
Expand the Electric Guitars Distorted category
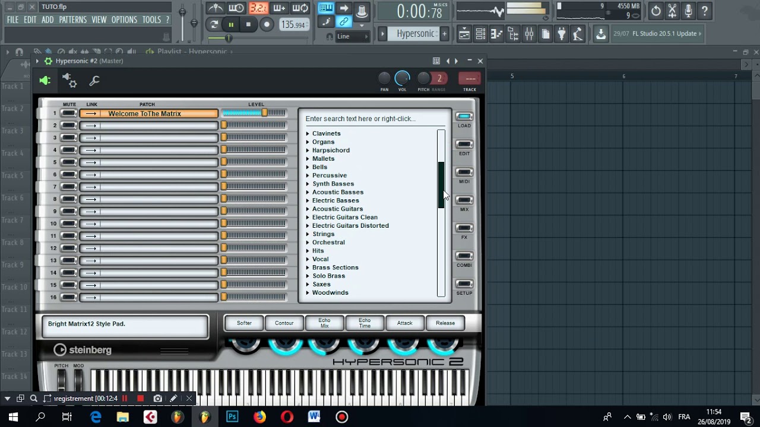tap(308, 226)
